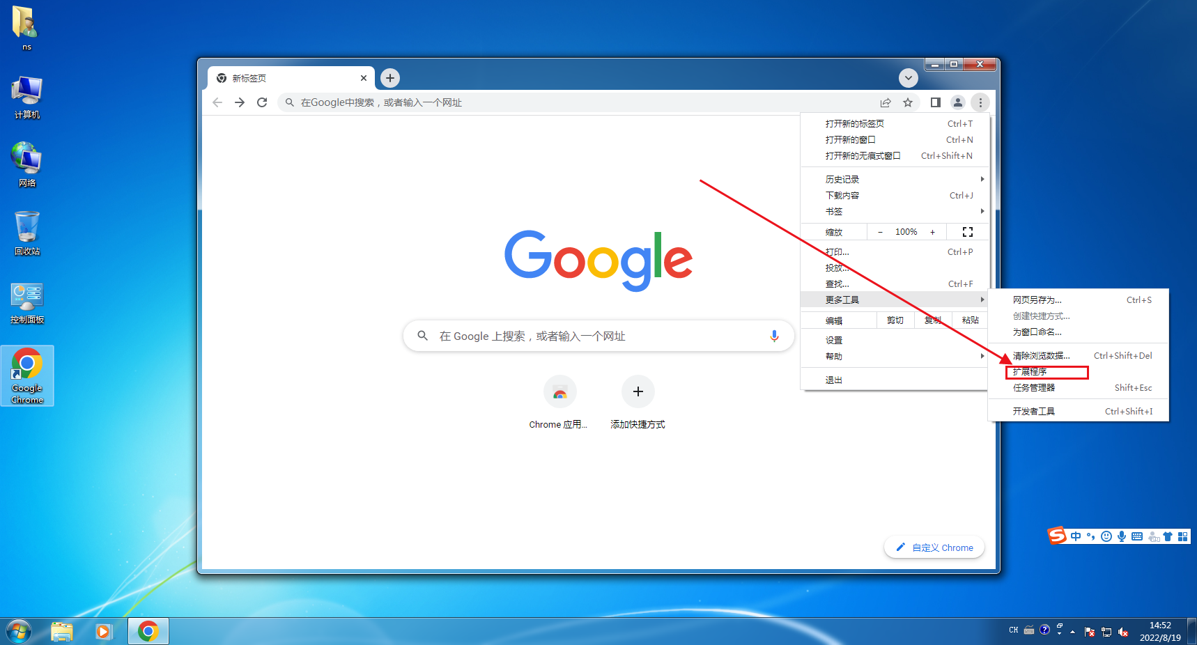Click the 添加快捷方式 plus tile

click(x=638, y=403)
